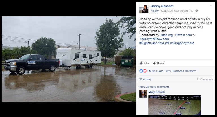Click the red heart reaction icon
The width and height of the screenshot is (217, 117).
145,71
